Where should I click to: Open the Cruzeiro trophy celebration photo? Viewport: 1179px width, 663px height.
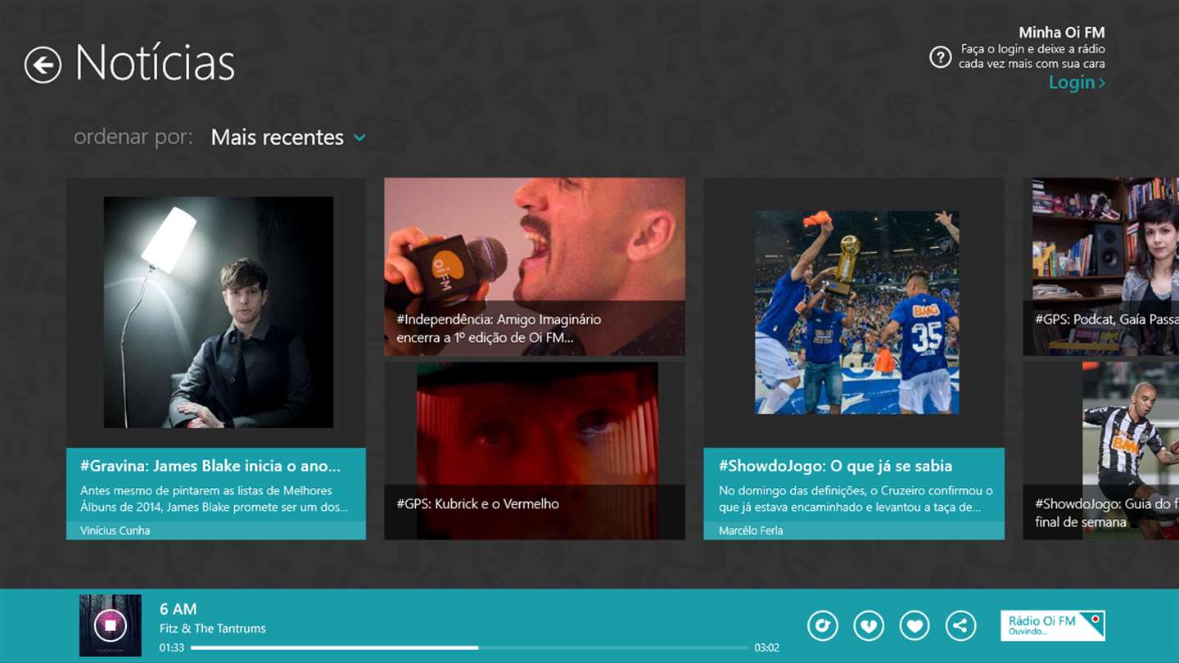click(857, 312)
